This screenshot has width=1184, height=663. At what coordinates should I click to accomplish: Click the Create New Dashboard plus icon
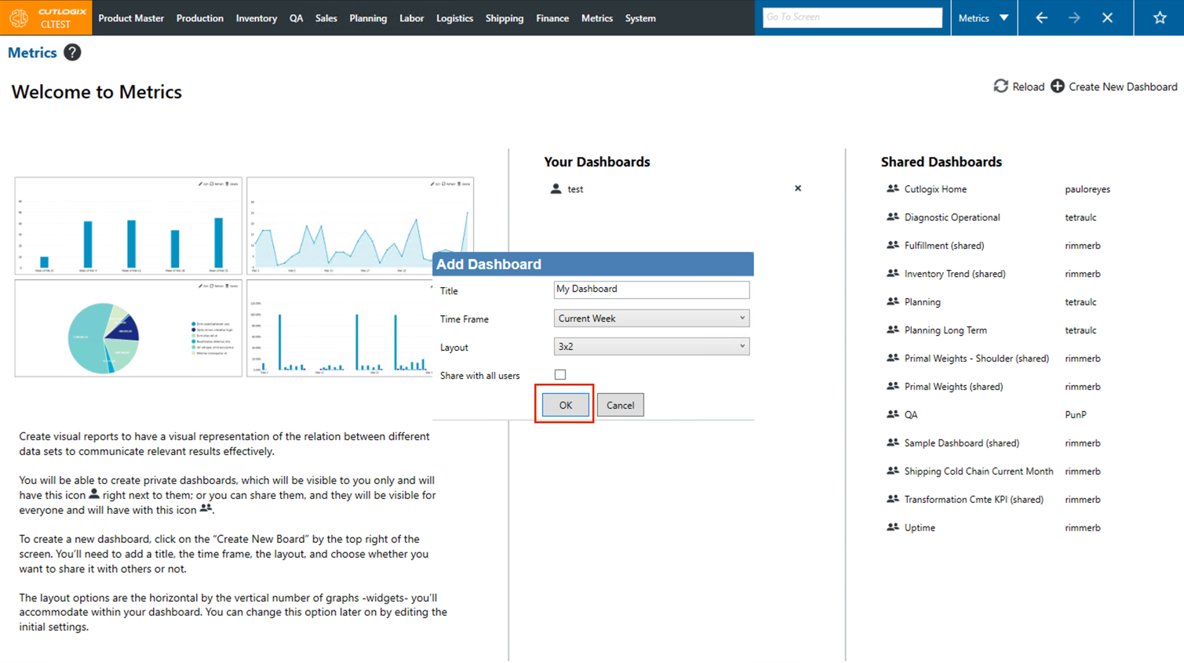click(1058, 86)
